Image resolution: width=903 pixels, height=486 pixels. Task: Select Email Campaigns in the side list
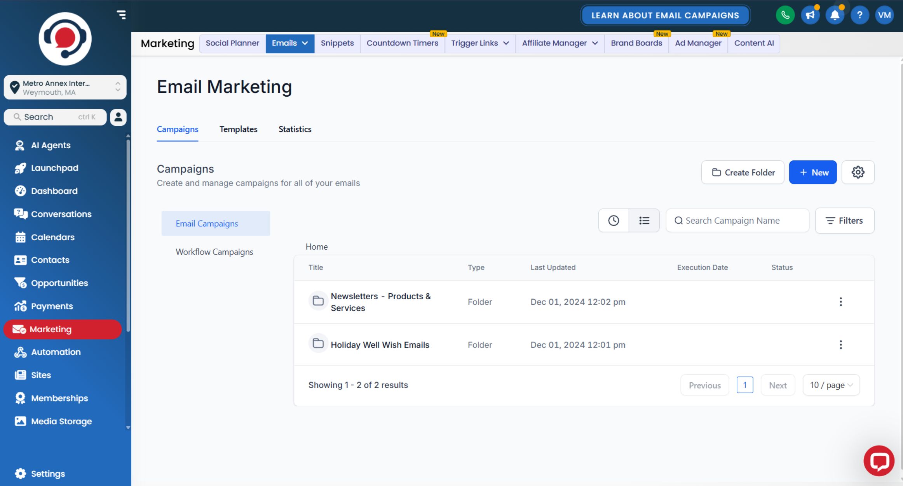(216, 224)
